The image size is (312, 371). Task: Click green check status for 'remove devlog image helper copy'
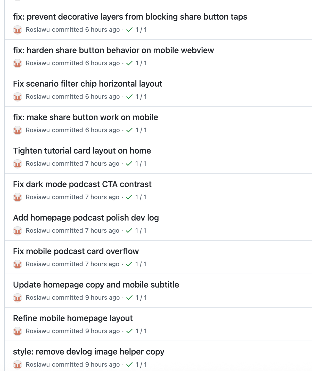[x=129, y=365]
